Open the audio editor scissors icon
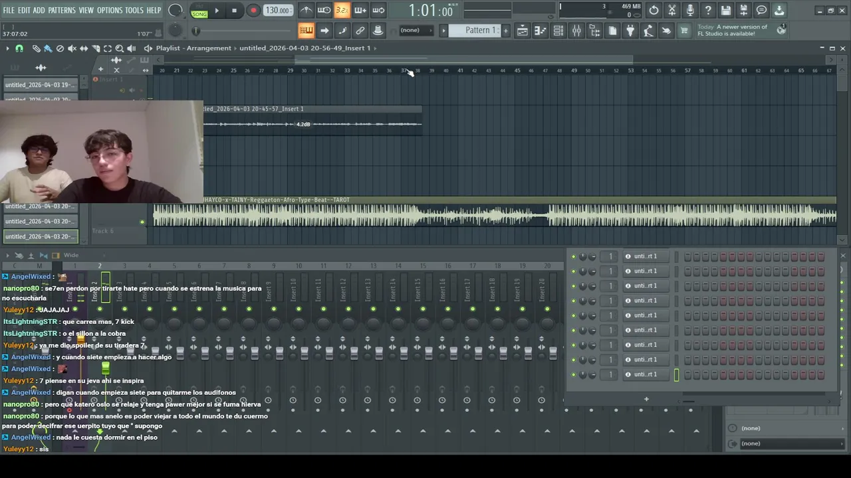This screenshot has width=851, height=478. (672, 10)
